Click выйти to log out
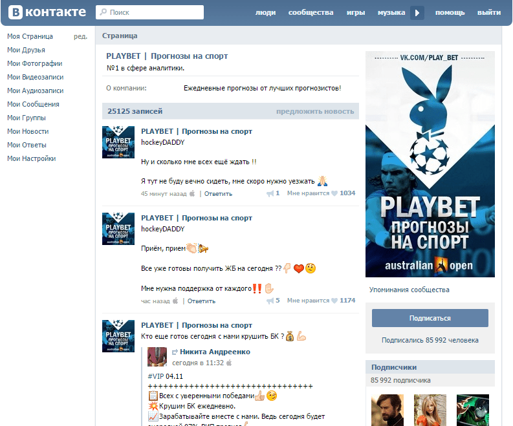 pyautogui.click(x=489, y=12)
